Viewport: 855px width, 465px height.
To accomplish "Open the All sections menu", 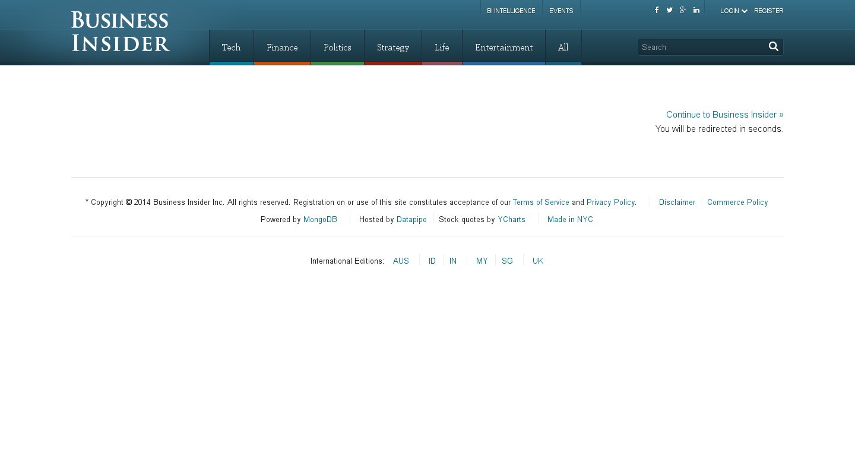I will [563, 48].
